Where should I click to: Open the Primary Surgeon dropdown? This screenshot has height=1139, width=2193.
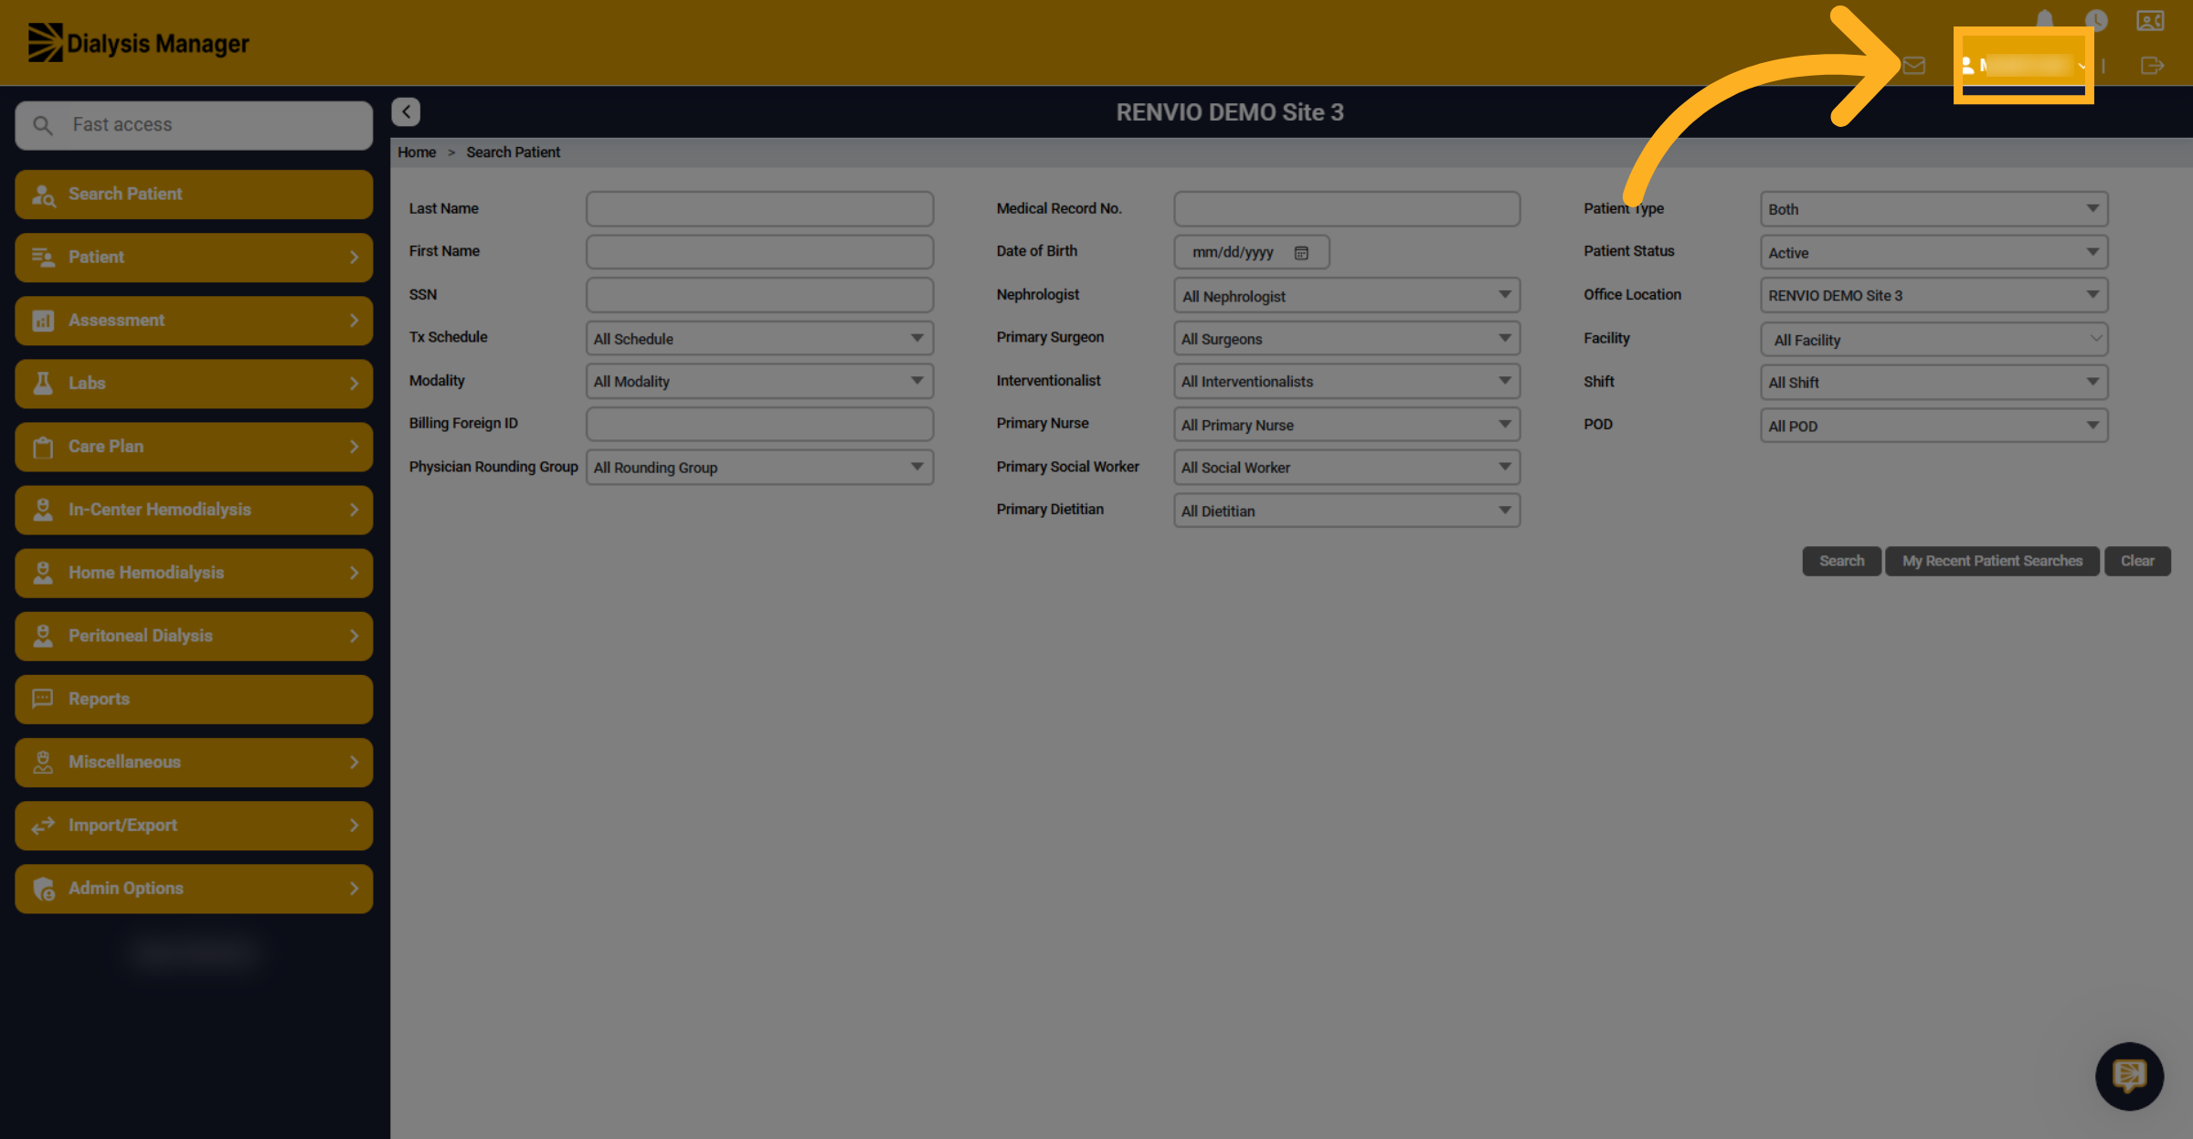coord(1347,338)
